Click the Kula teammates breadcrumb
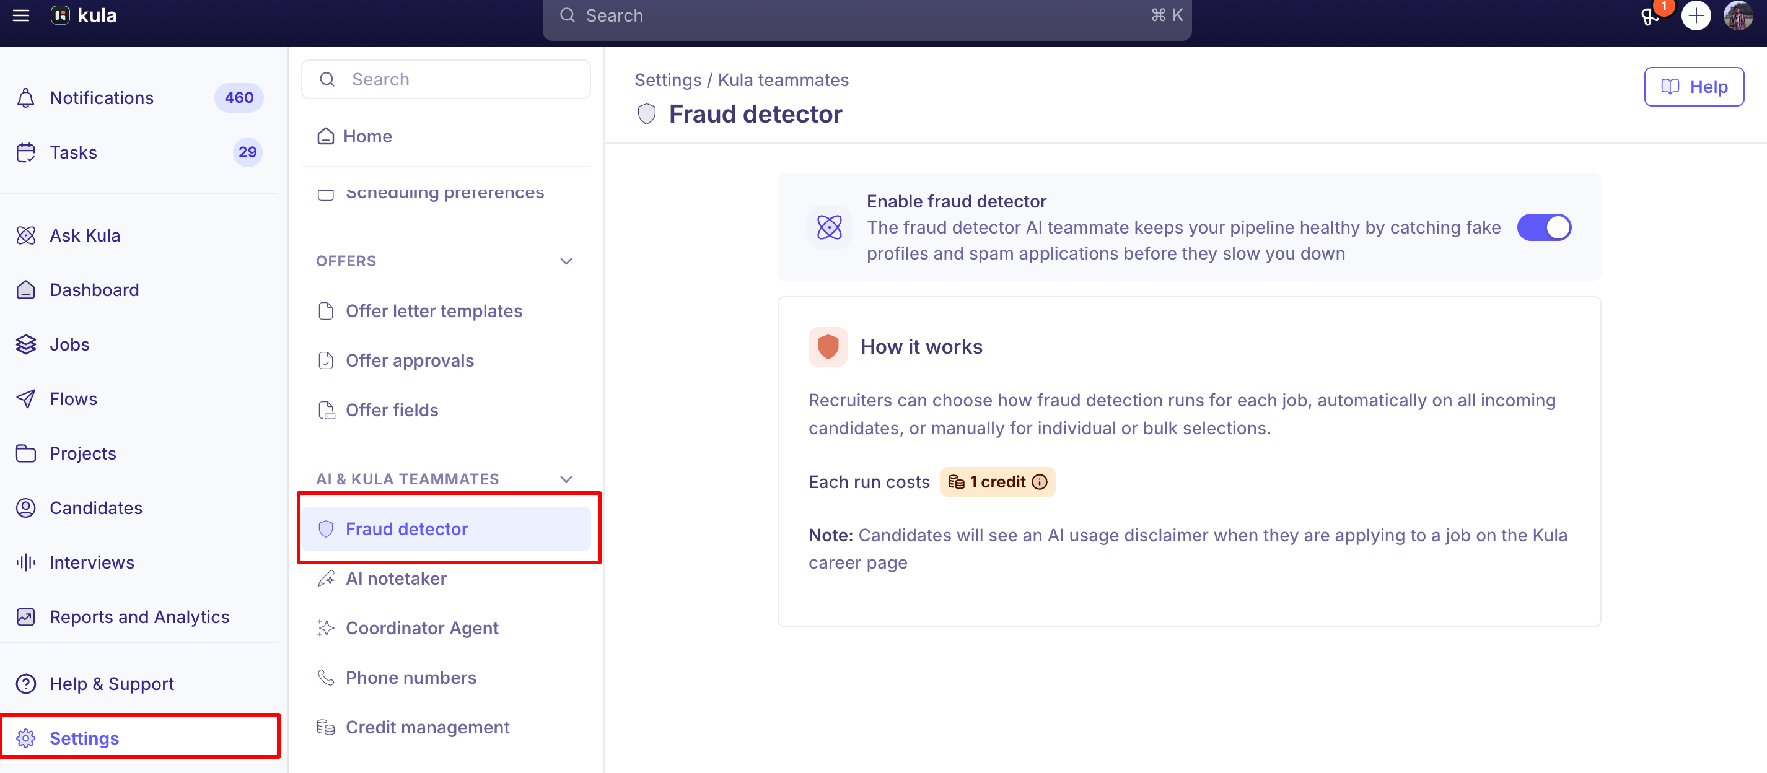Screen dimensions: 1767x773 point(783,81)
